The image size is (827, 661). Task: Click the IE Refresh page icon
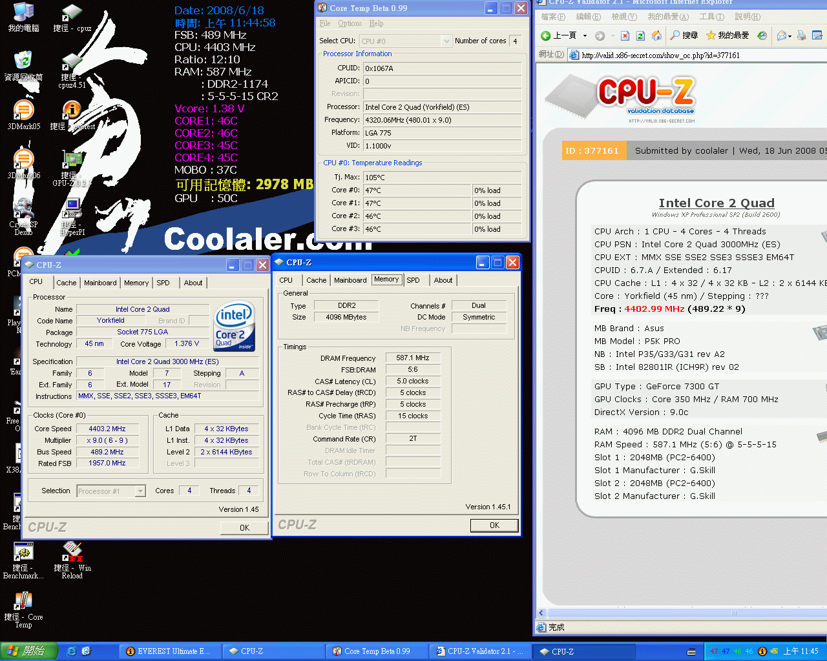point(640,36)
